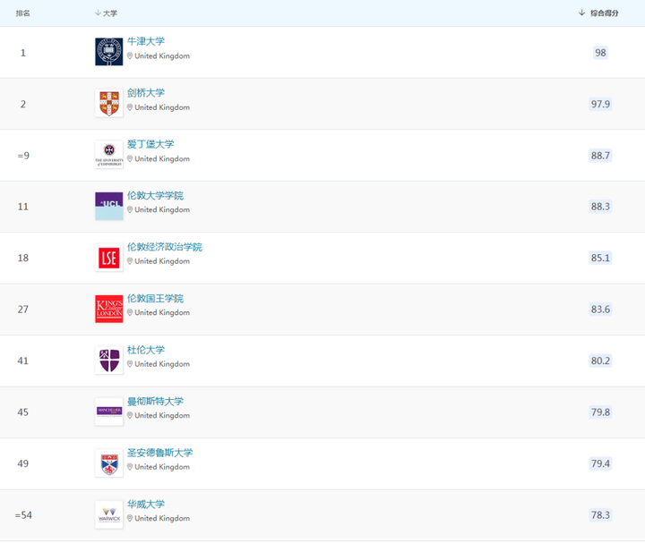The image size is (645, 543).
Task: Open the 牛津大学 link
Action: (x=146, y=41)
